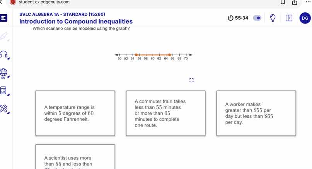Choose the worker makes $55 answer card

pyautogui.click(x=256, y=113)
